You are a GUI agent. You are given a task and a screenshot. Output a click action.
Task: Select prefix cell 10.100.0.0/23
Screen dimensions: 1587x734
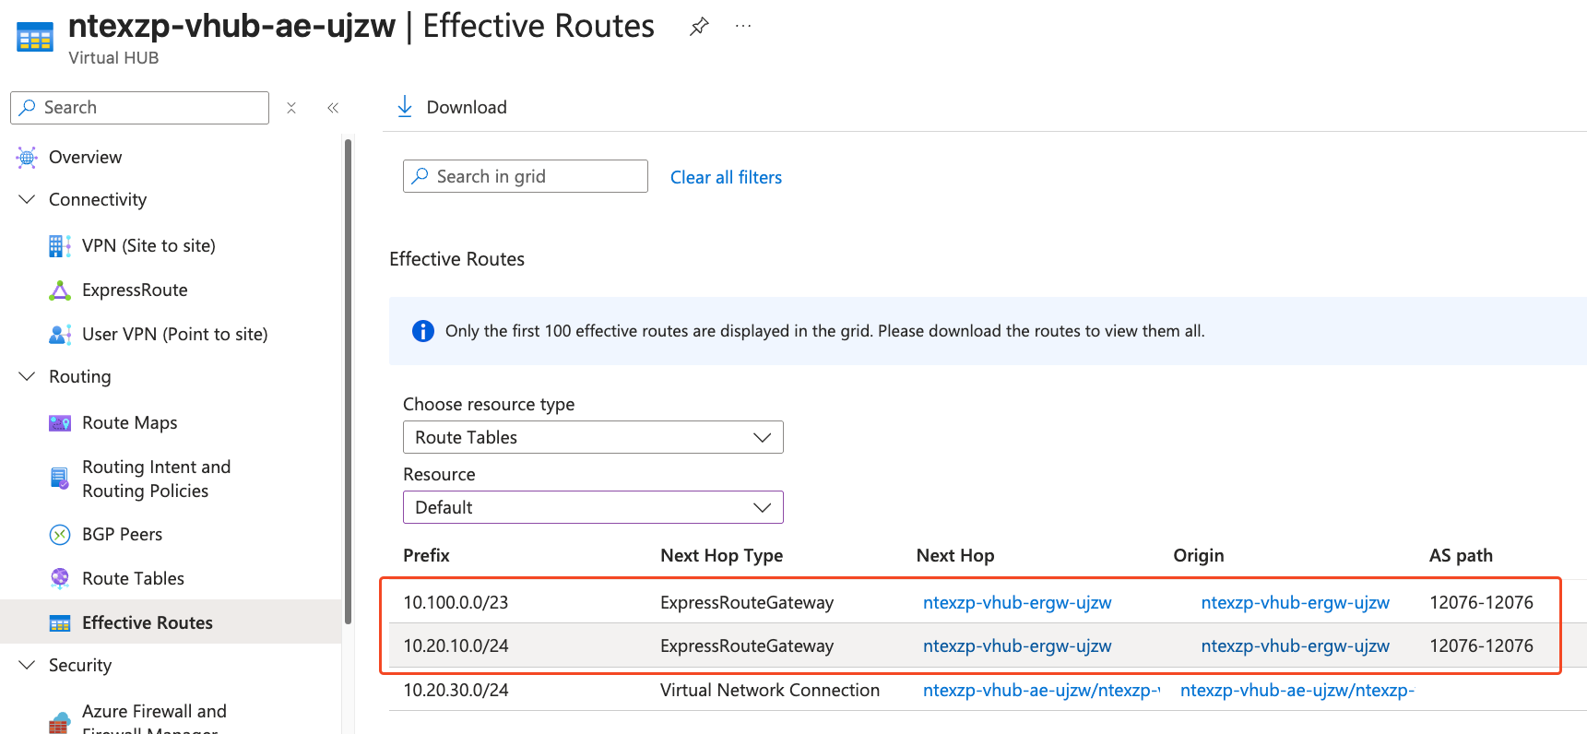tap(456, 603)
